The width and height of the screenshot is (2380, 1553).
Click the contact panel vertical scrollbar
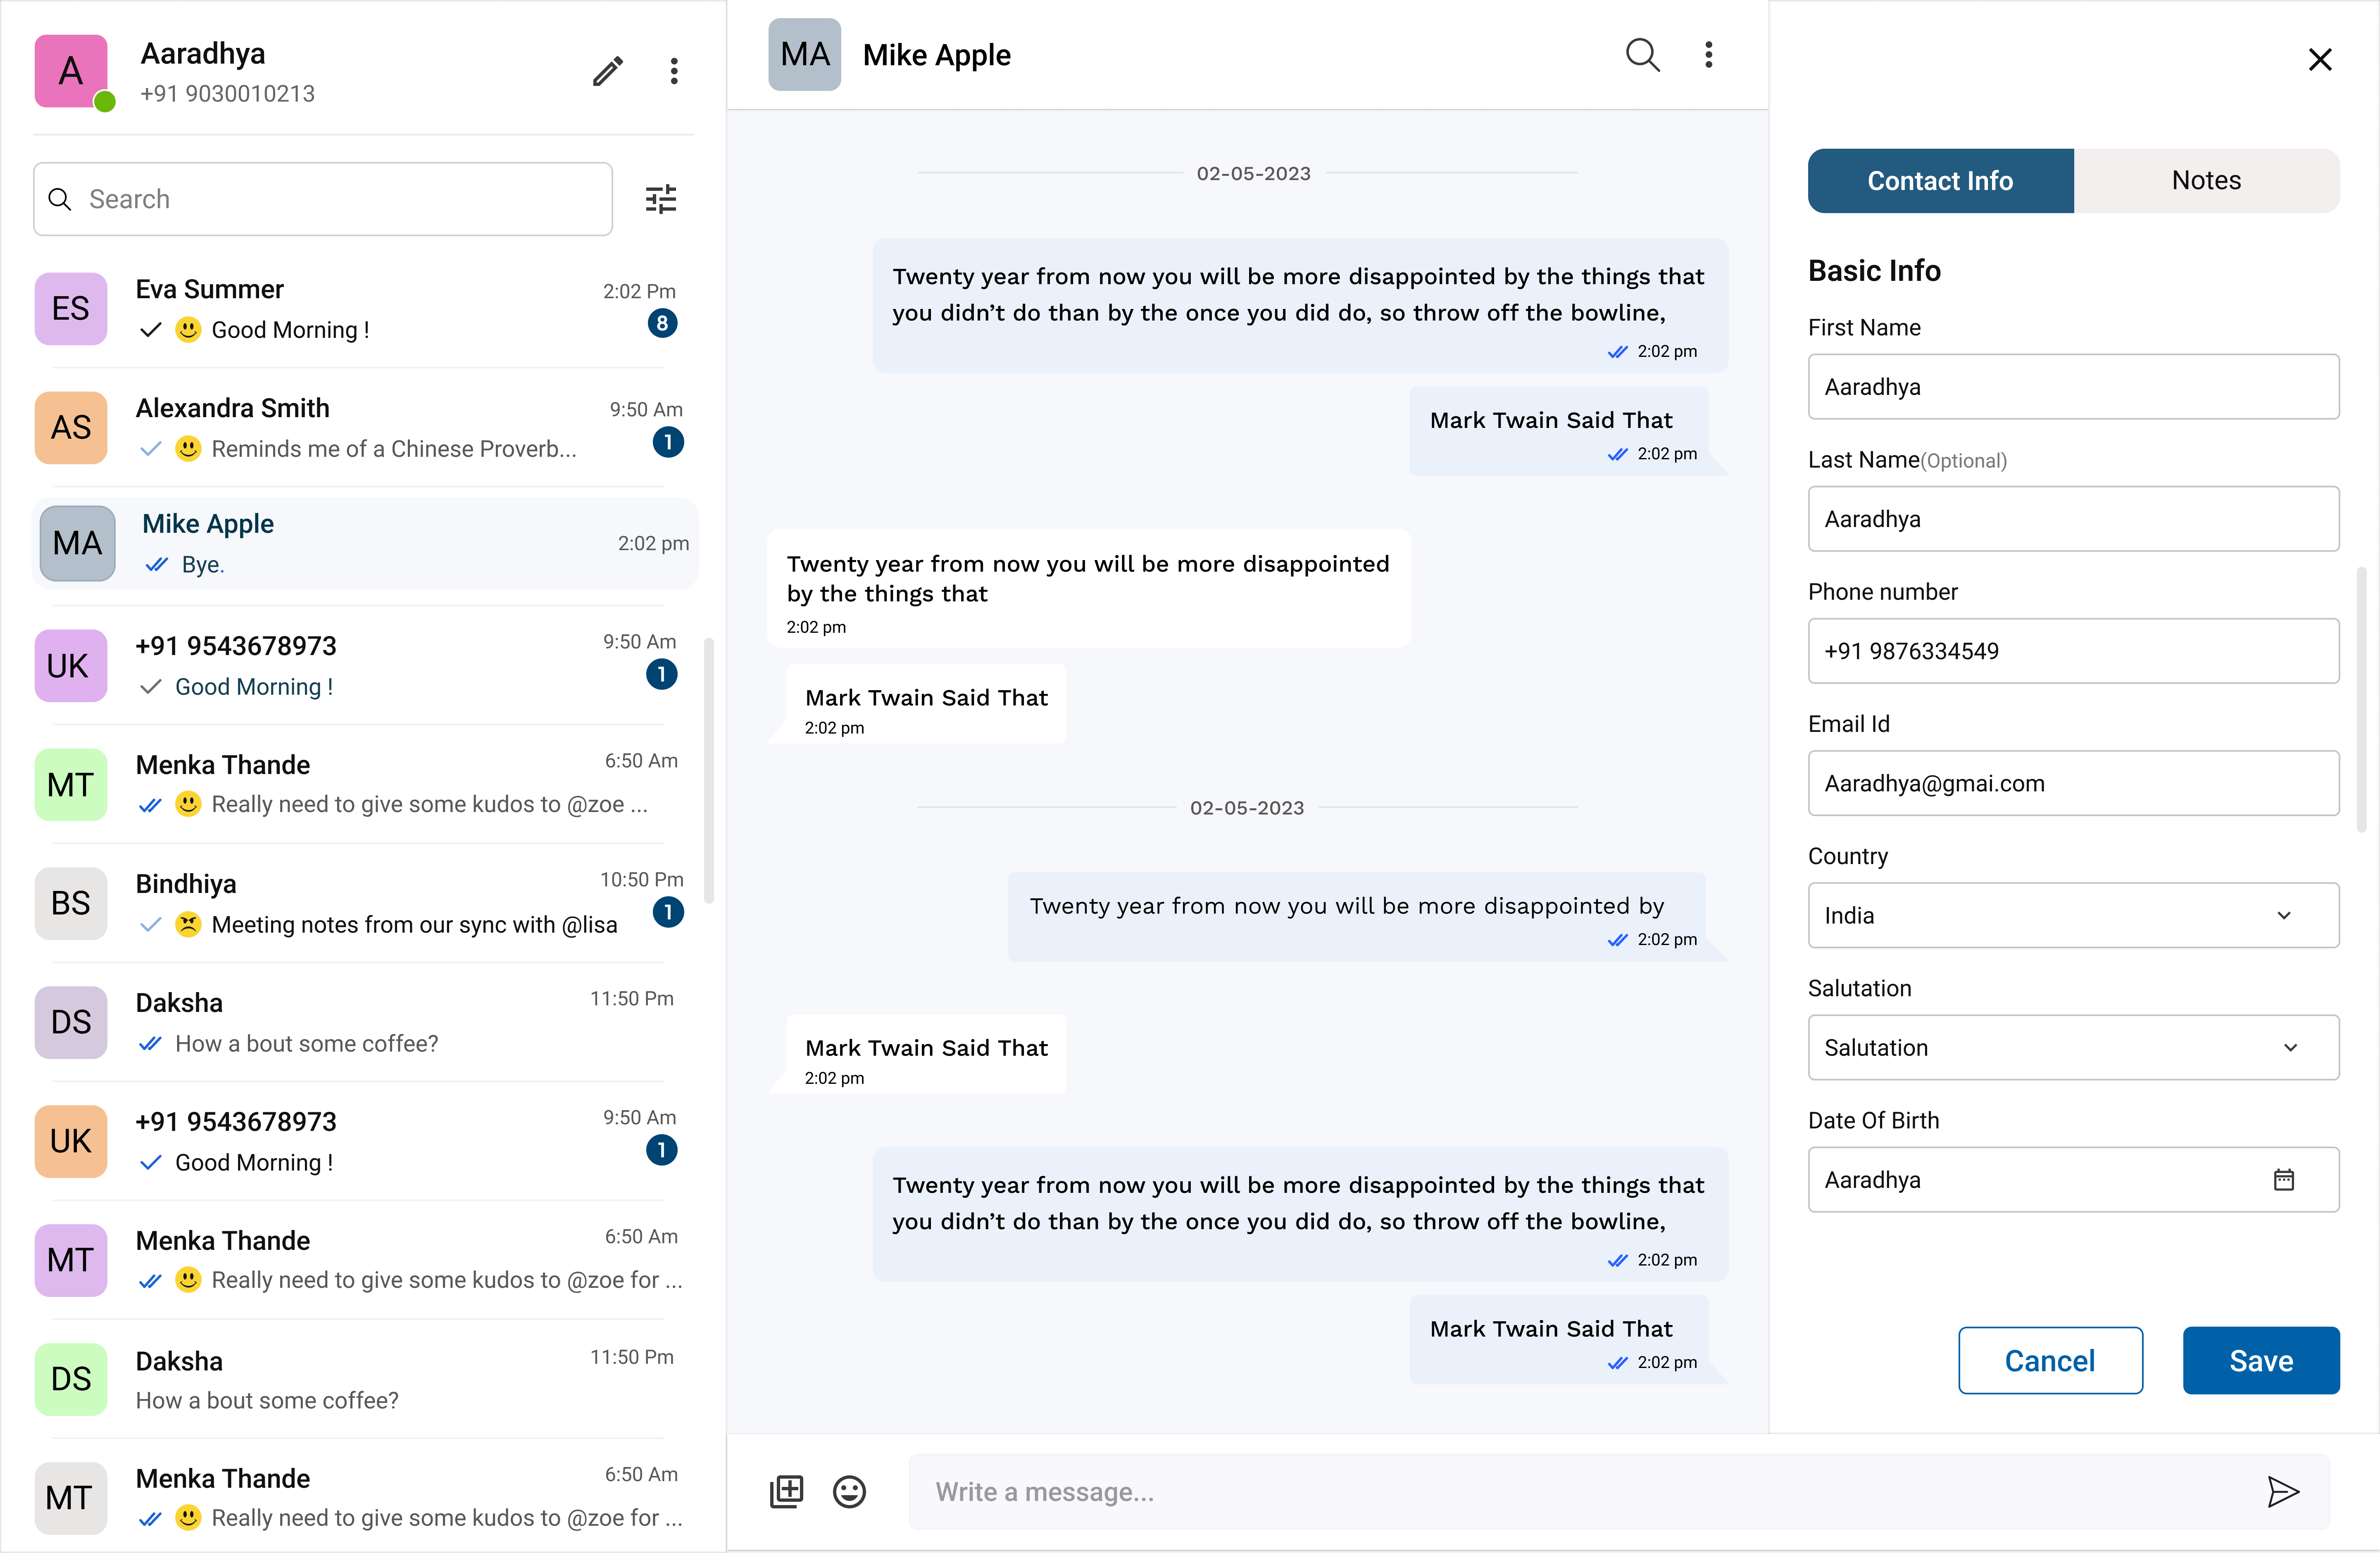2361,700
